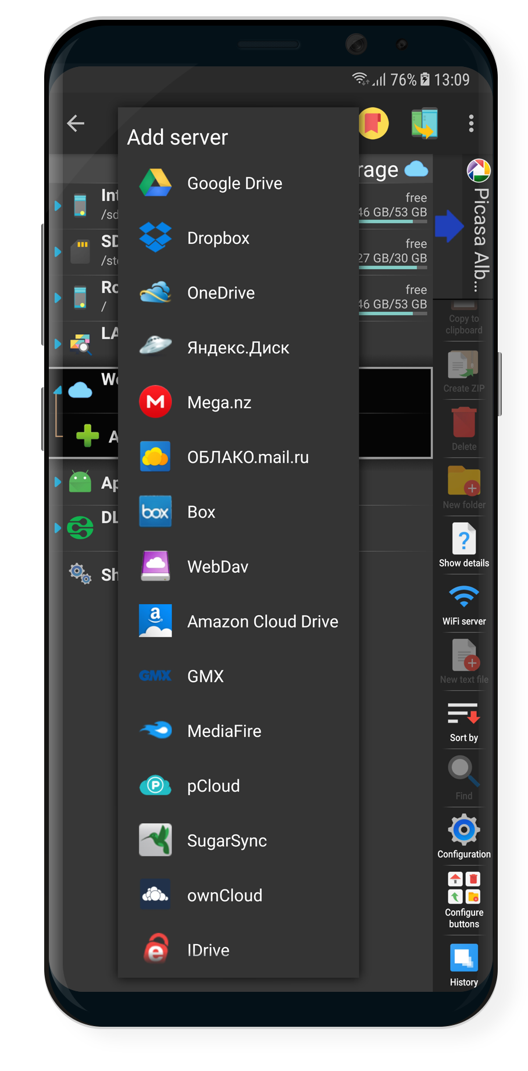Tap the green DLNA icon
This screenshot has width=528, height=1071.
[80, 528]
